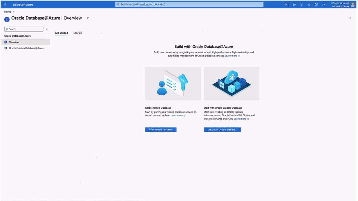Click the sidebar Search field
The height and width of the screenshot is (201, 358).
pyautogui.click(x=24, y=29)
